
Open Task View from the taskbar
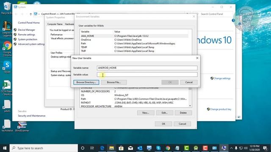coord(92,148)
